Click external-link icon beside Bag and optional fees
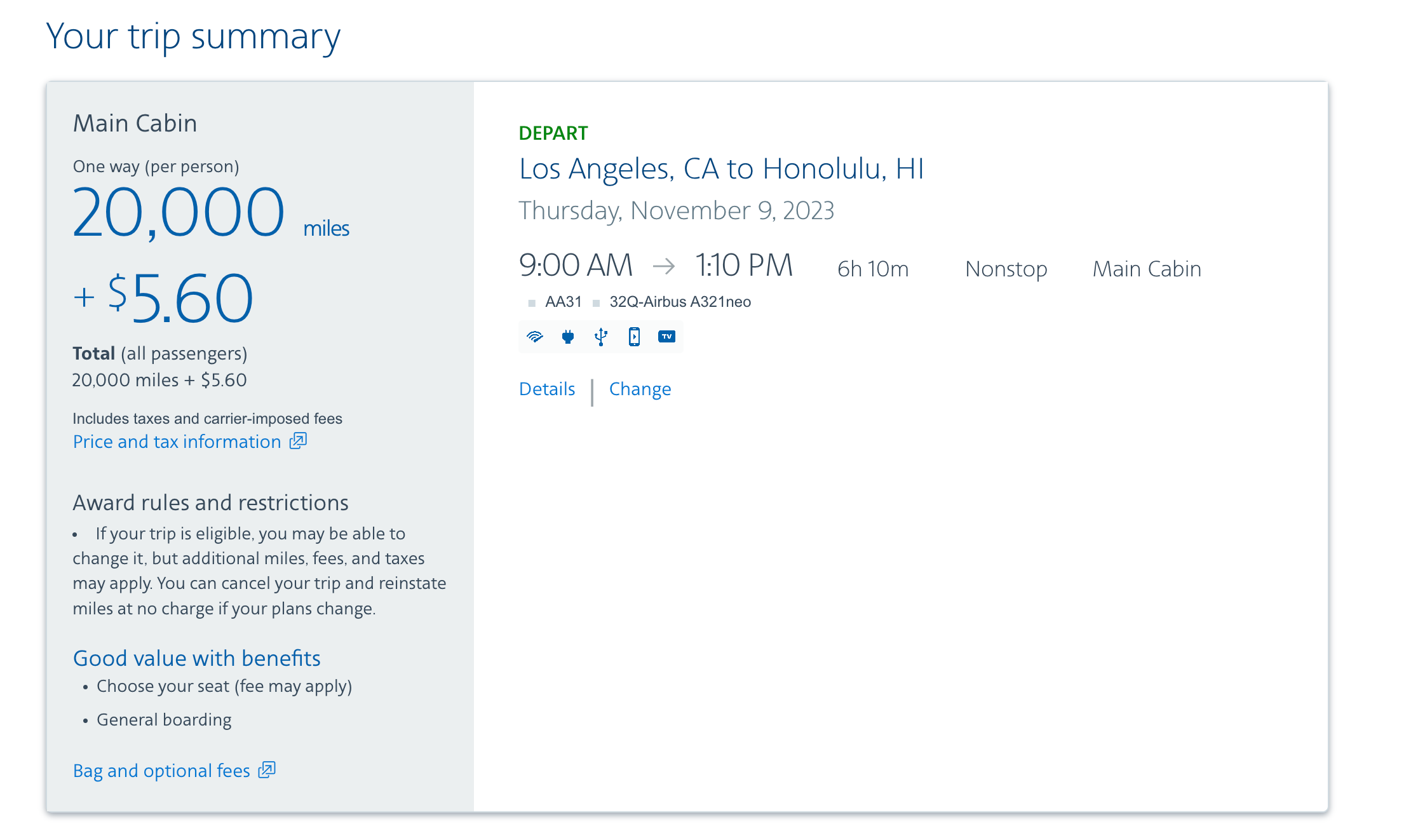Viewport: 1418px width, 831px height. tap(267, 770)
